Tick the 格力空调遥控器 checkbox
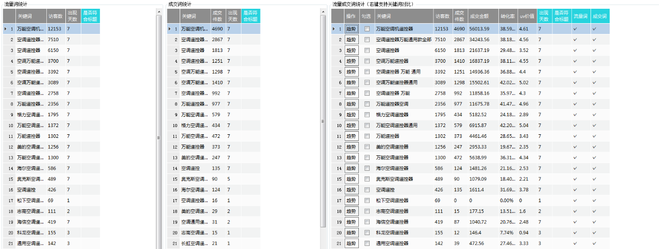 pos(367,115)
